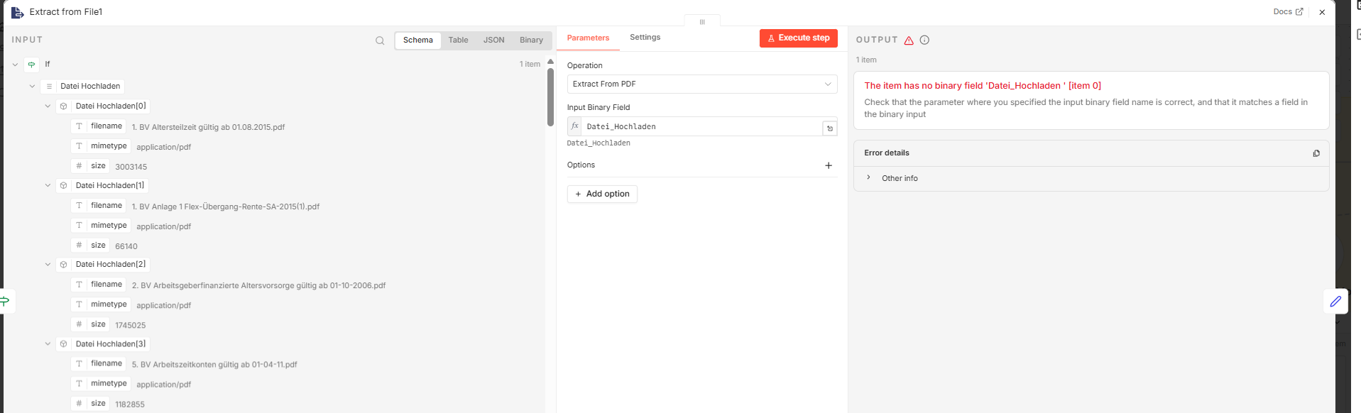Click the search icon in the INPUT panel
Viewport: 1361px width, 413px height.
(x=380, y=40)
